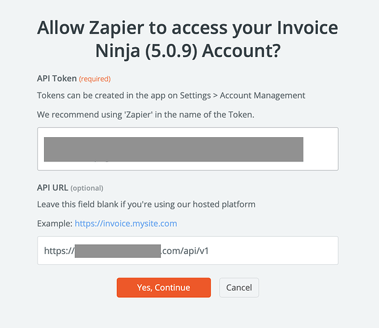Screen dimensions: 379x328
Task: Select the orange (required) indicator text
Action: [x=95, y=79]
